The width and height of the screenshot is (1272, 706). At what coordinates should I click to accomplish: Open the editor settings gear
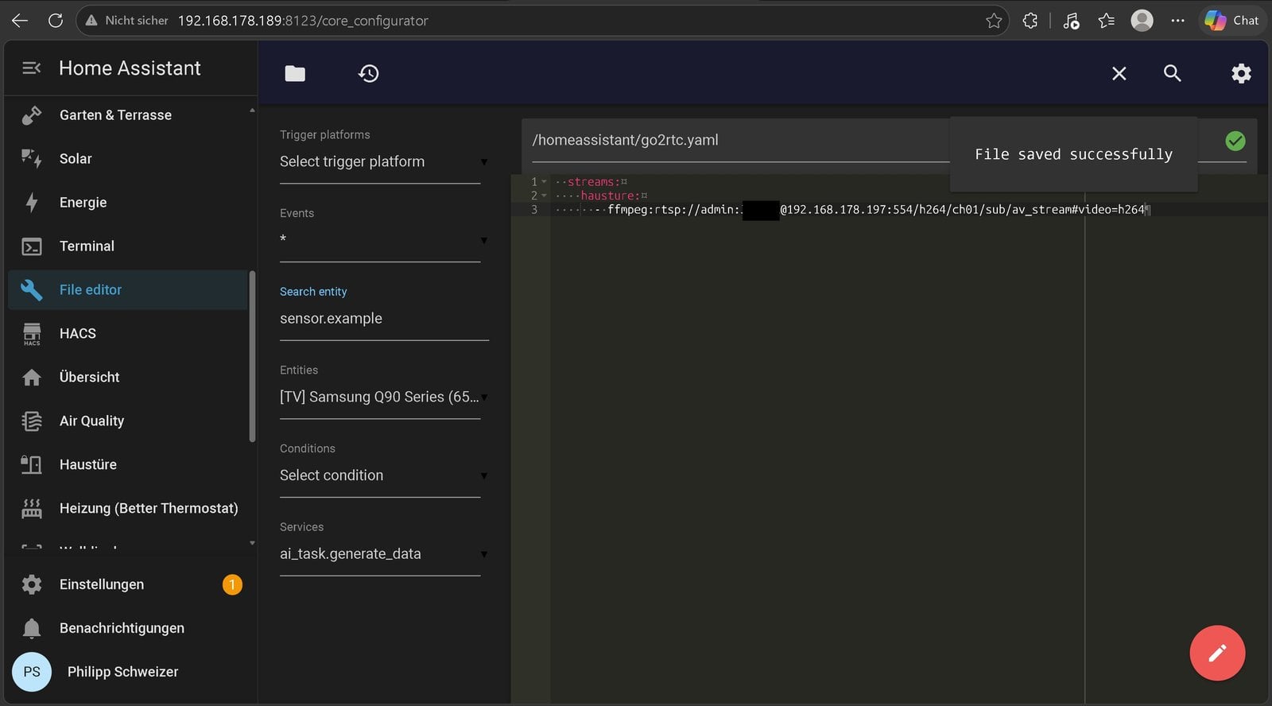coord(1241,73)
